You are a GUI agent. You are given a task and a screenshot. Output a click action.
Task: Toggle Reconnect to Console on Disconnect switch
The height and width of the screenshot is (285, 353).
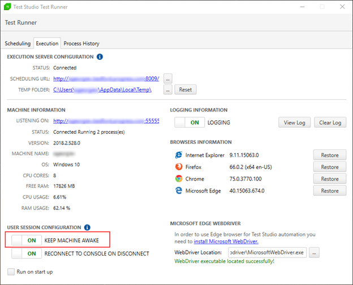click(27, 253)
